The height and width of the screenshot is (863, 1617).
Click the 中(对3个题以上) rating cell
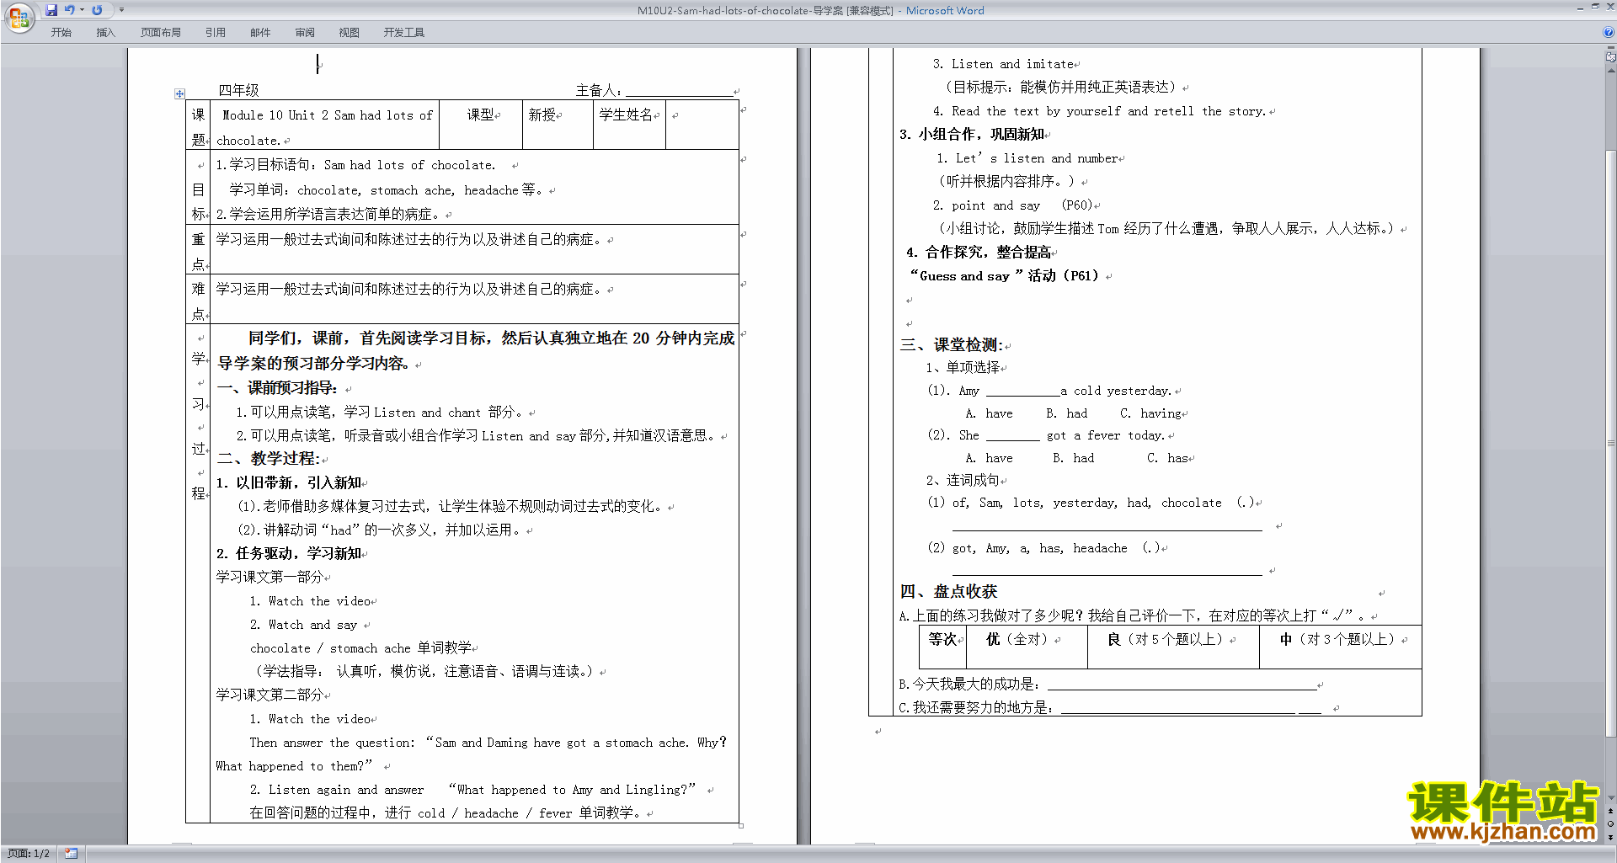(x=1340, y=647)
